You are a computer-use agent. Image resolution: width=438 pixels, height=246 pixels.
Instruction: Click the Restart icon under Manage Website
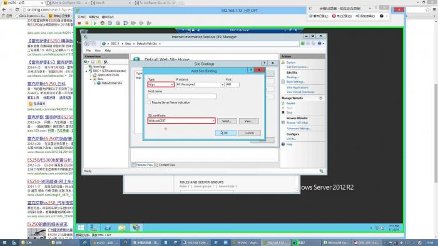click(283, 103)
